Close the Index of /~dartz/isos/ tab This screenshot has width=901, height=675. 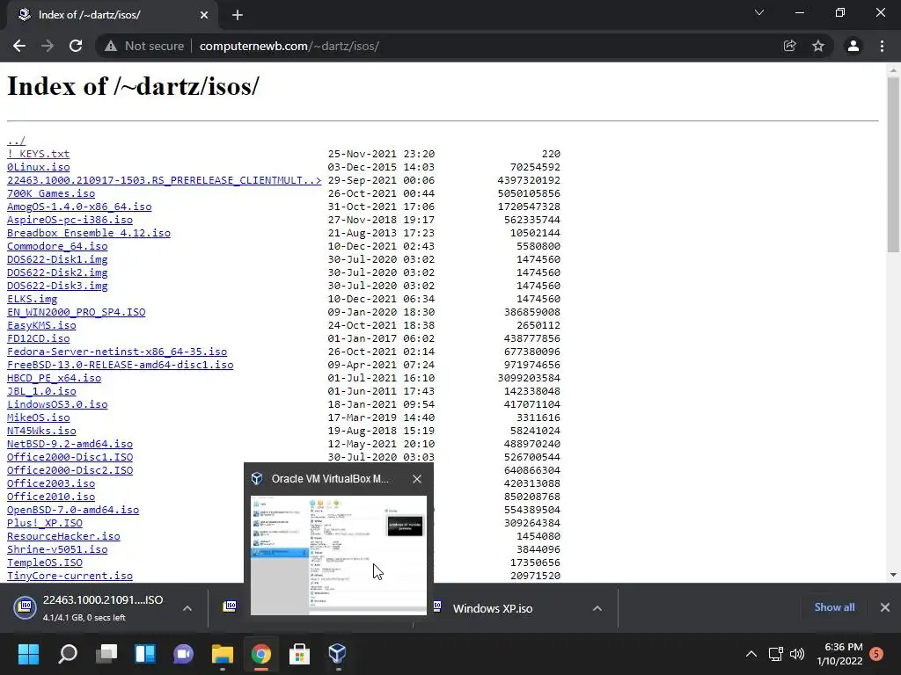pos(204,15)
